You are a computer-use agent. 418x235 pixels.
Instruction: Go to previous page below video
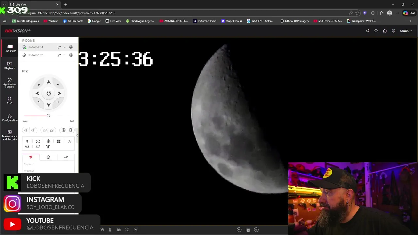(239, 230)
